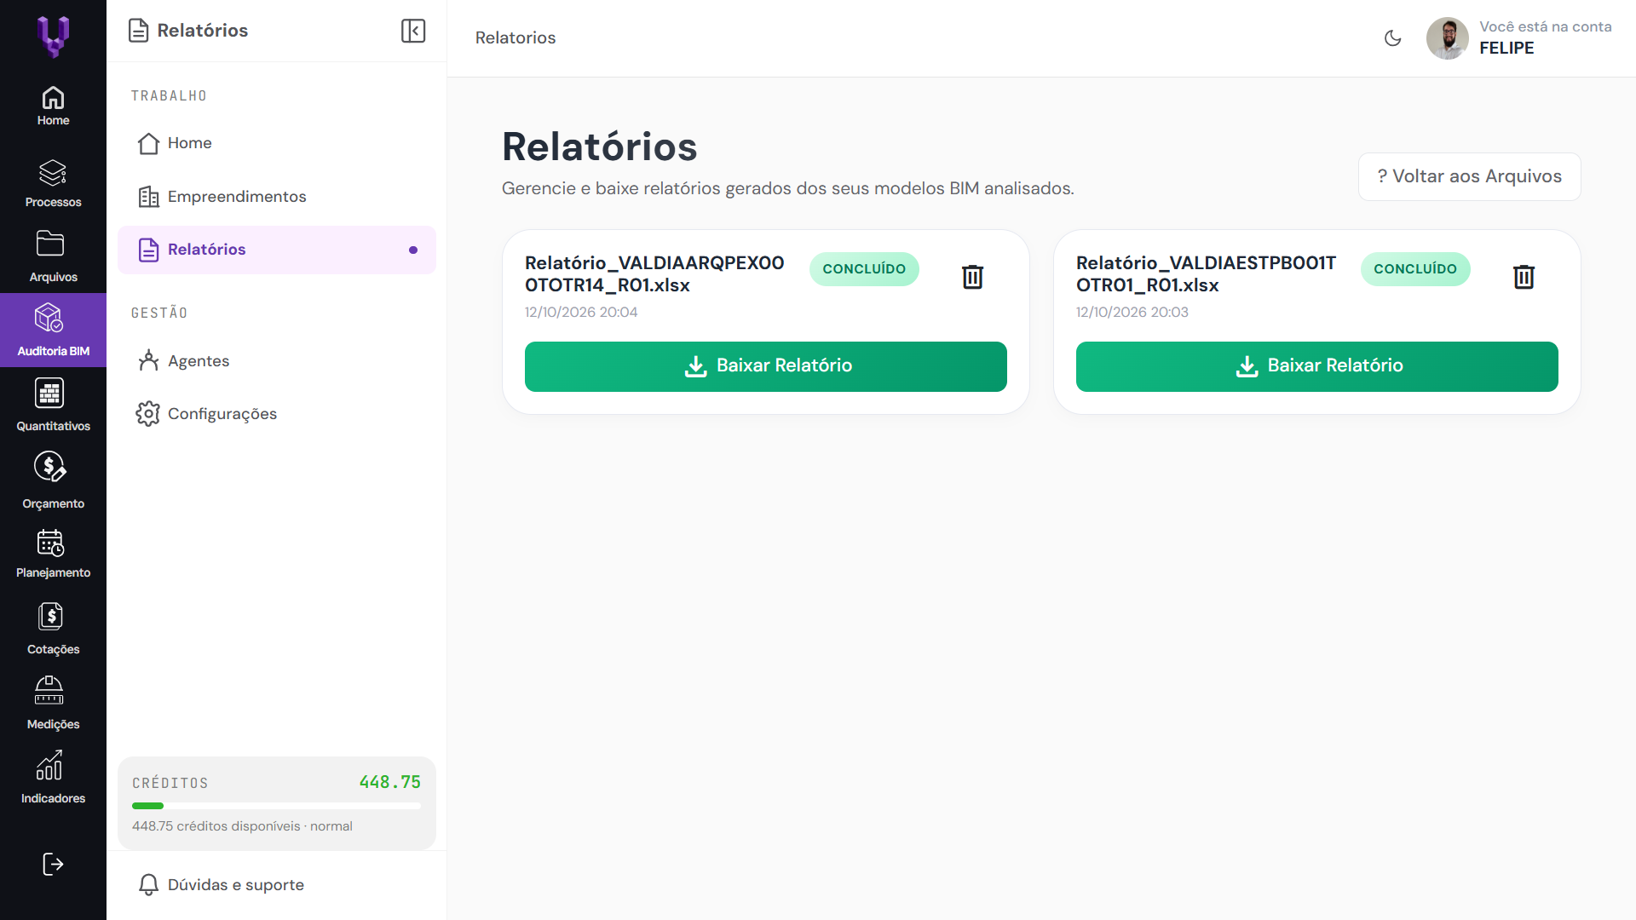The width and height of the screenshot is (1636, 920).
Task: Download the VALDIAESTPB001TOTR01 report
Action: (x=1317, y=366)
